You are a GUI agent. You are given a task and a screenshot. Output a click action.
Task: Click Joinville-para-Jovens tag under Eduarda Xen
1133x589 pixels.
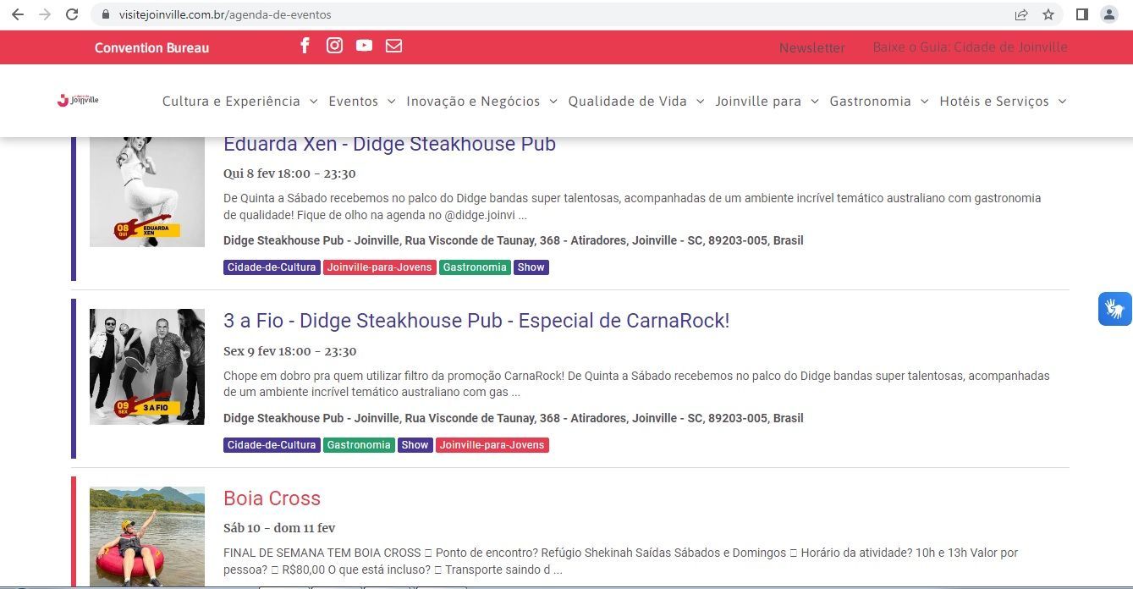click(x=380, y=267)
